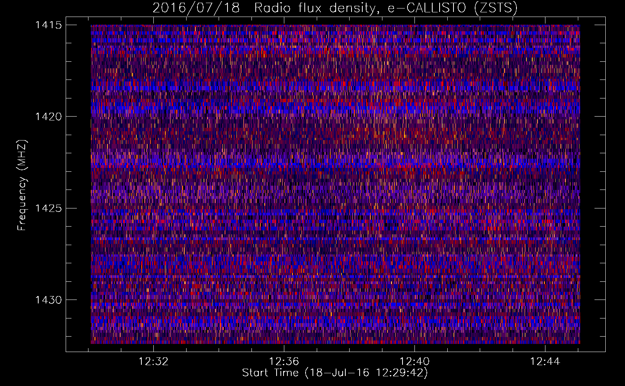Click the 1430 frequency tick label

pos(49,300)
